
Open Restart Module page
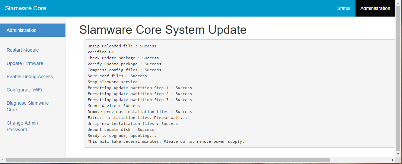pyautogui.click(x=23, y=50)
